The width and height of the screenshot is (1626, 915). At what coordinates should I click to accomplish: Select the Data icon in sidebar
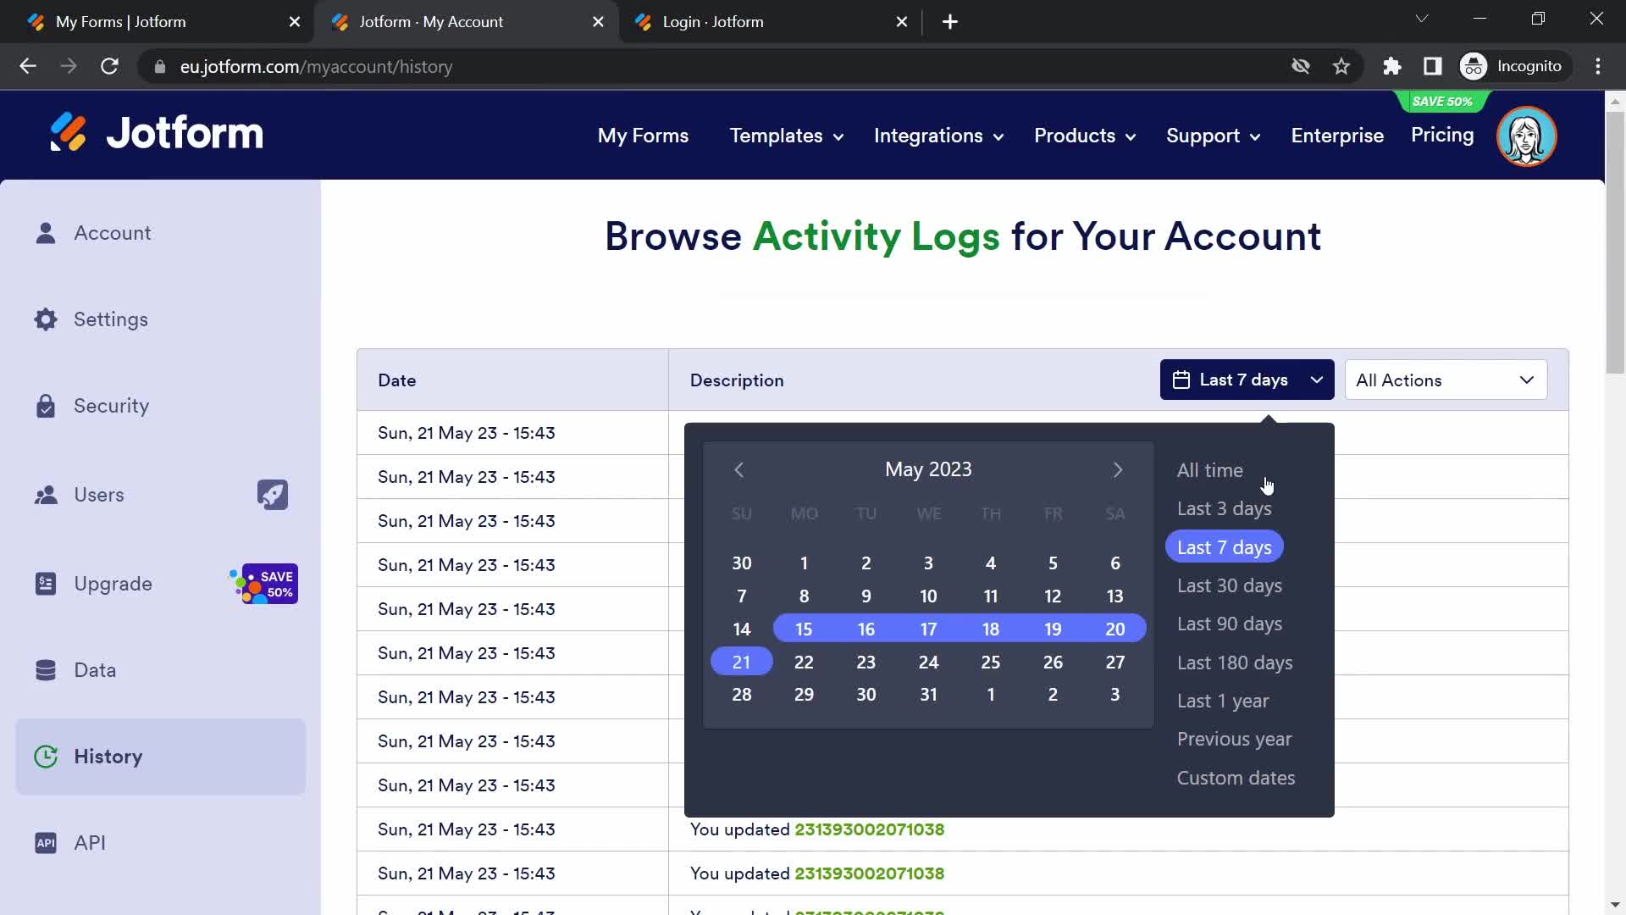(x=46, y=669)
